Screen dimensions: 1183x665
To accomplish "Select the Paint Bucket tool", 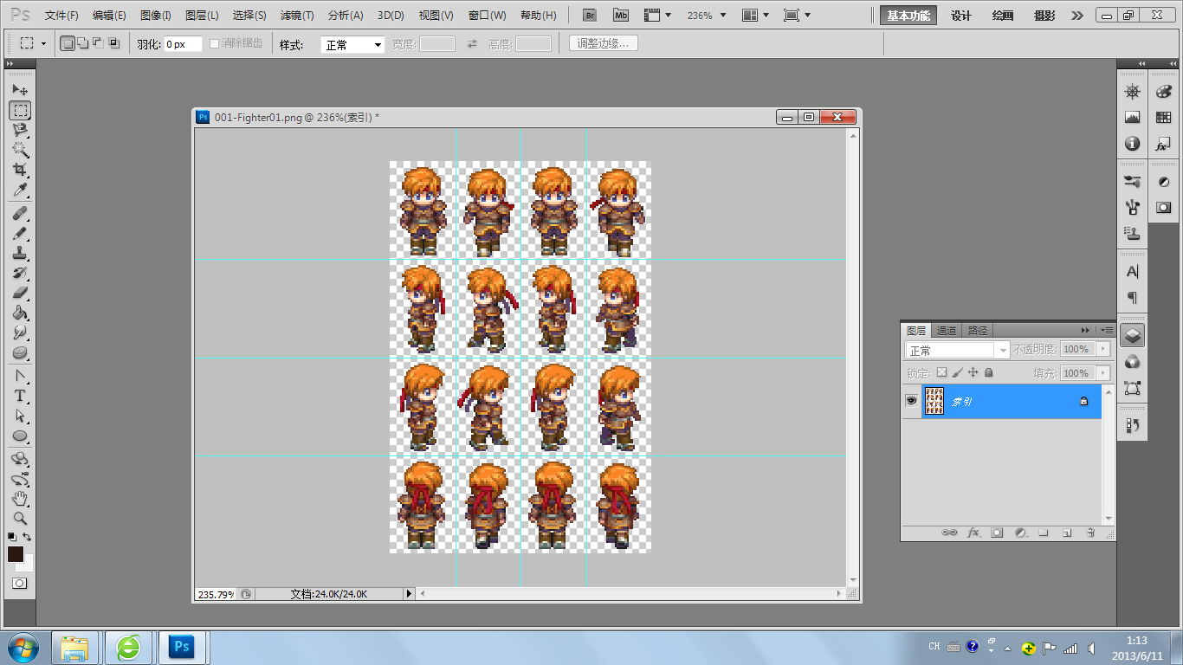I will tap(20, 313).
